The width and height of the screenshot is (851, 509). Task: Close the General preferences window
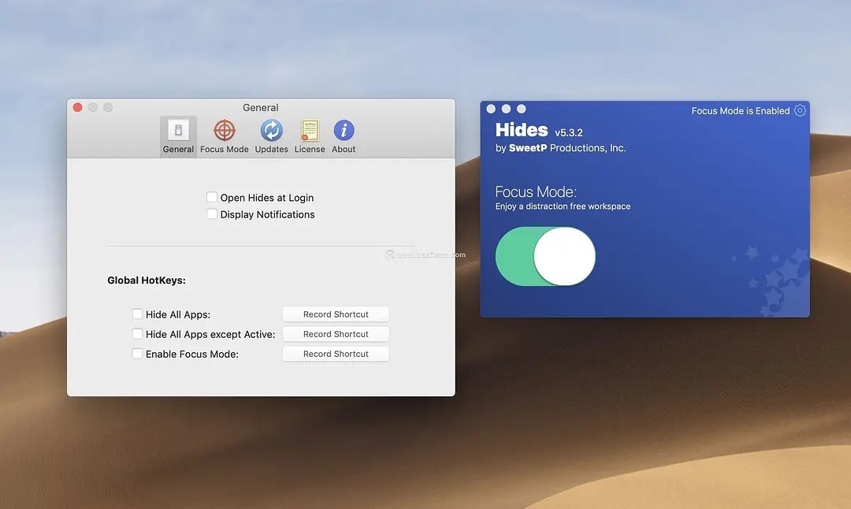[77, 107]
